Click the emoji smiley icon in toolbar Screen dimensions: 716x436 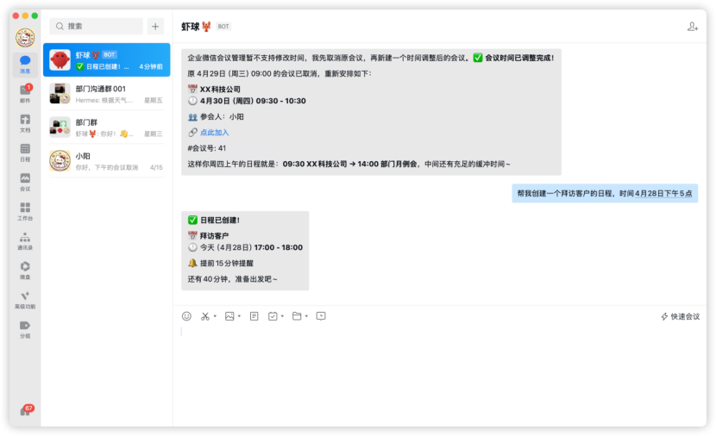(x=186, y=316)
